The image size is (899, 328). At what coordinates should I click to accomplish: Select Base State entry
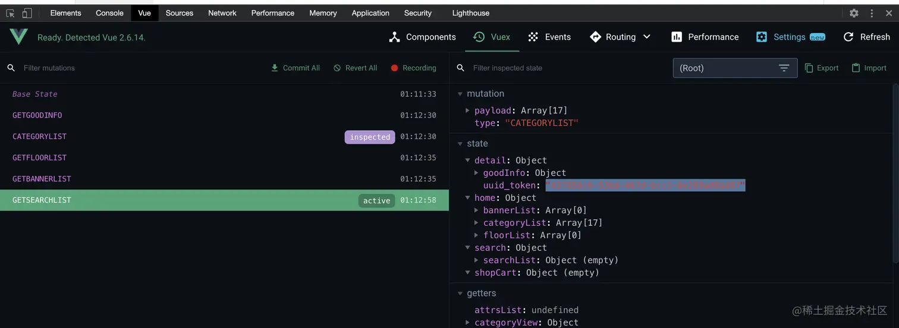point(224,94)
